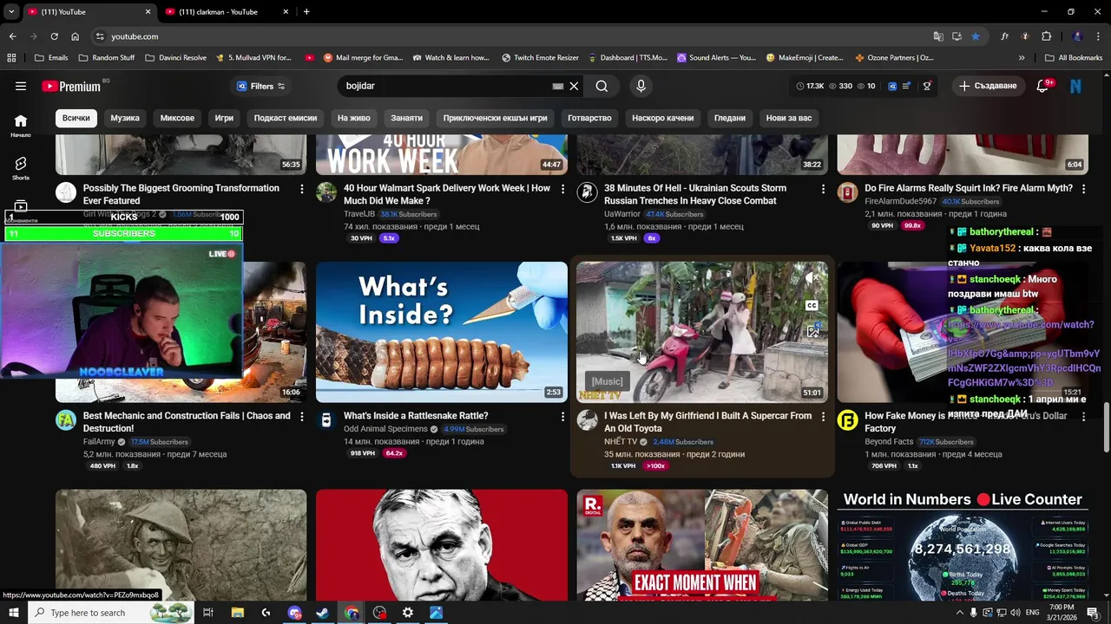Viewport: 1111px width, 624px height.
Task: Open a new browser tab
Action: [x=306, y=11]
